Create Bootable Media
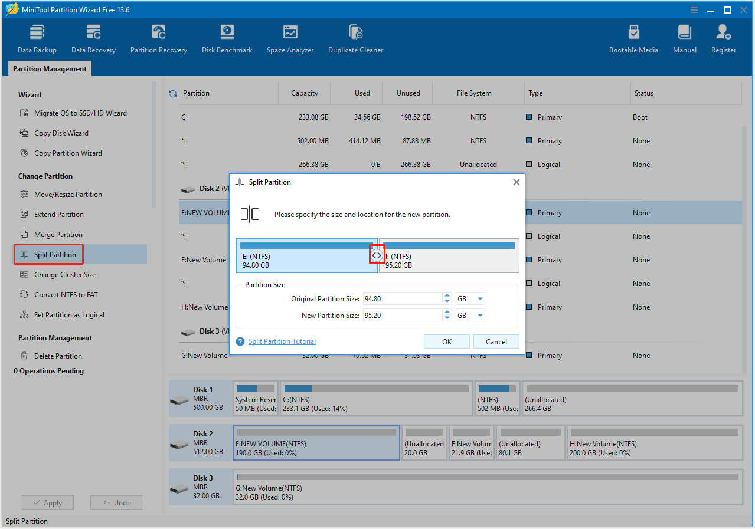Screen dimensions: 755x529 click(633, 39)
